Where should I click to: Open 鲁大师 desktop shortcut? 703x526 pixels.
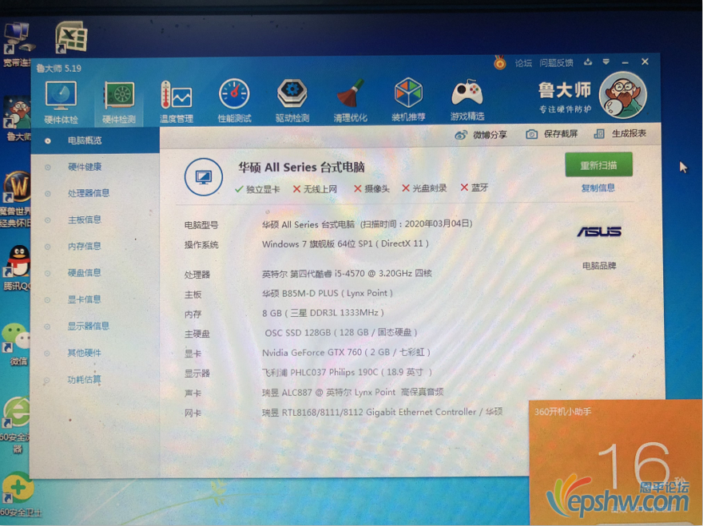coord(17,119)
